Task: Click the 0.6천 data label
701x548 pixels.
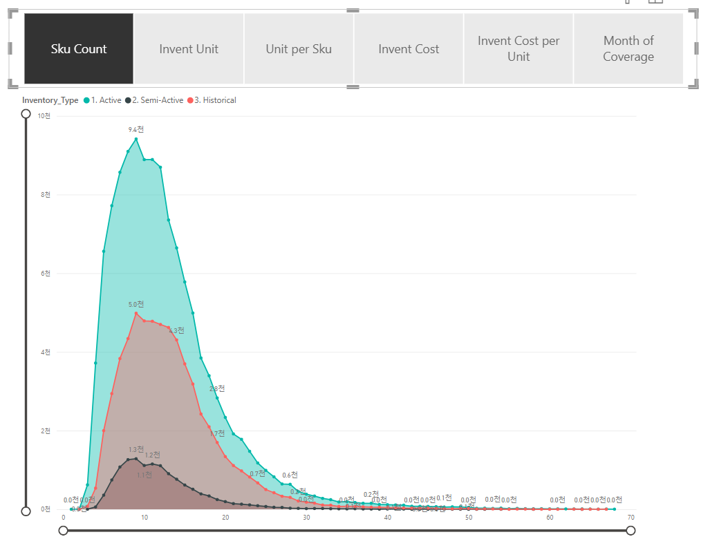Action: click(x=290, y=475)
